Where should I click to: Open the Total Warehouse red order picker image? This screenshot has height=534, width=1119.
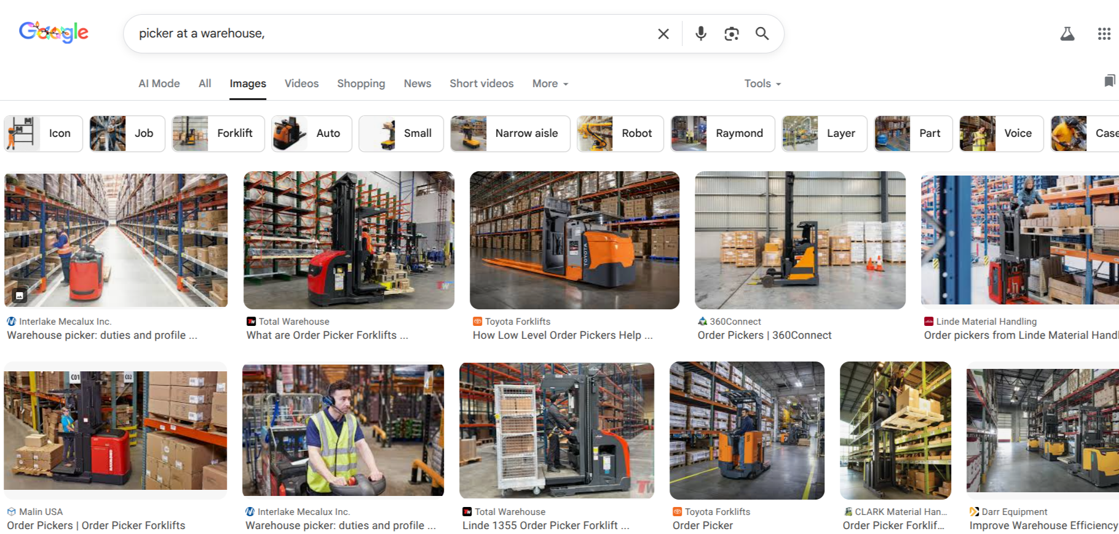349,240
